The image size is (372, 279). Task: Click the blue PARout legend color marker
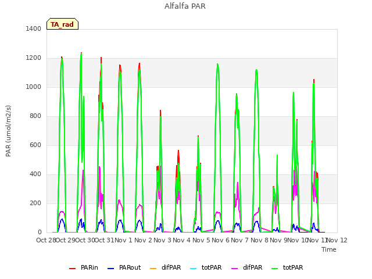tap(111, 269)
